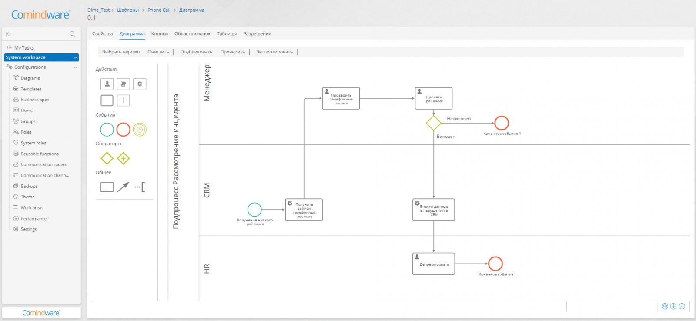The height and width of the screenshot is (321, 696).
Task: Open search in the navigation panel
Action: tap(73, 34)
